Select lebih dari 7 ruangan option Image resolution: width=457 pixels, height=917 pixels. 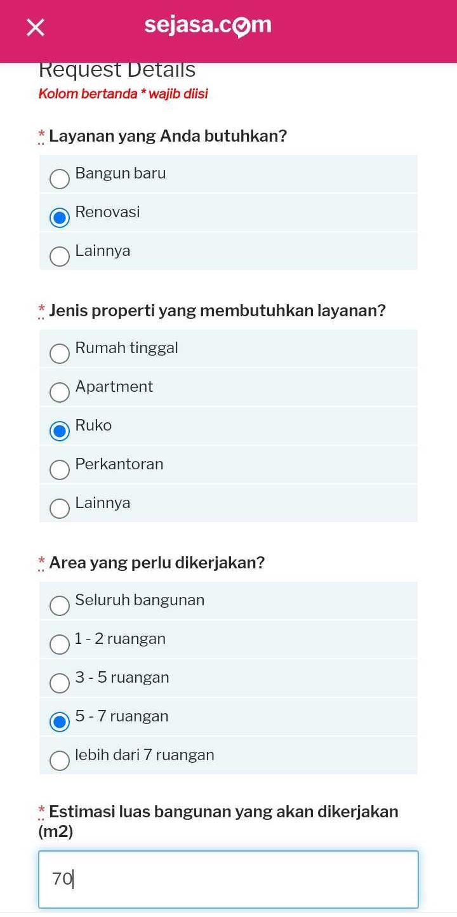tap(60, 761)
